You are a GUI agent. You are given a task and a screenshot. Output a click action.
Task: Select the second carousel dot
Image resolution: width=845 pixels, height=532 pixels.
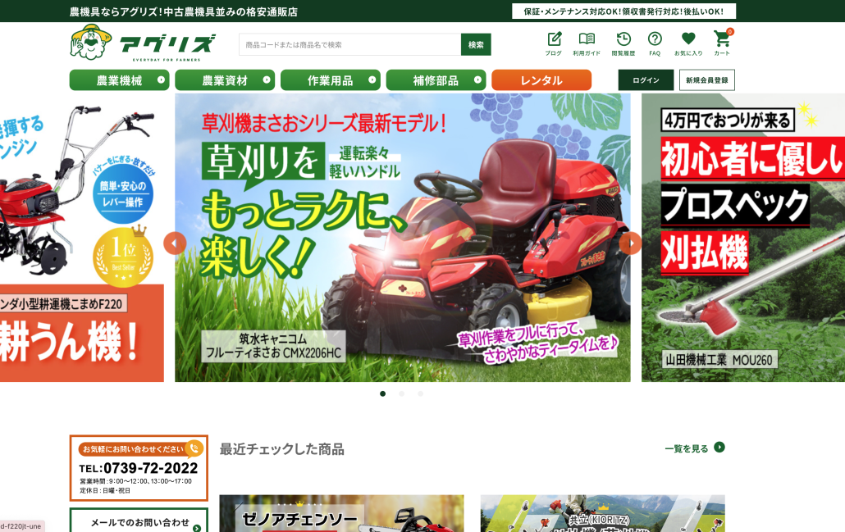[401, 393]
